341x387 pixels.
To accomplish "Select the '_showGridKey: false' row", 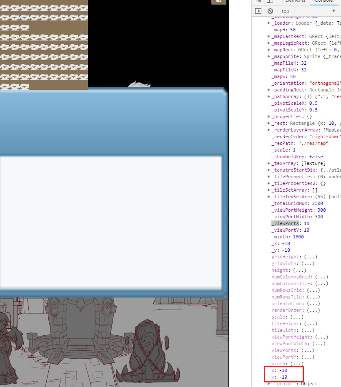I will tap(297, 157).
